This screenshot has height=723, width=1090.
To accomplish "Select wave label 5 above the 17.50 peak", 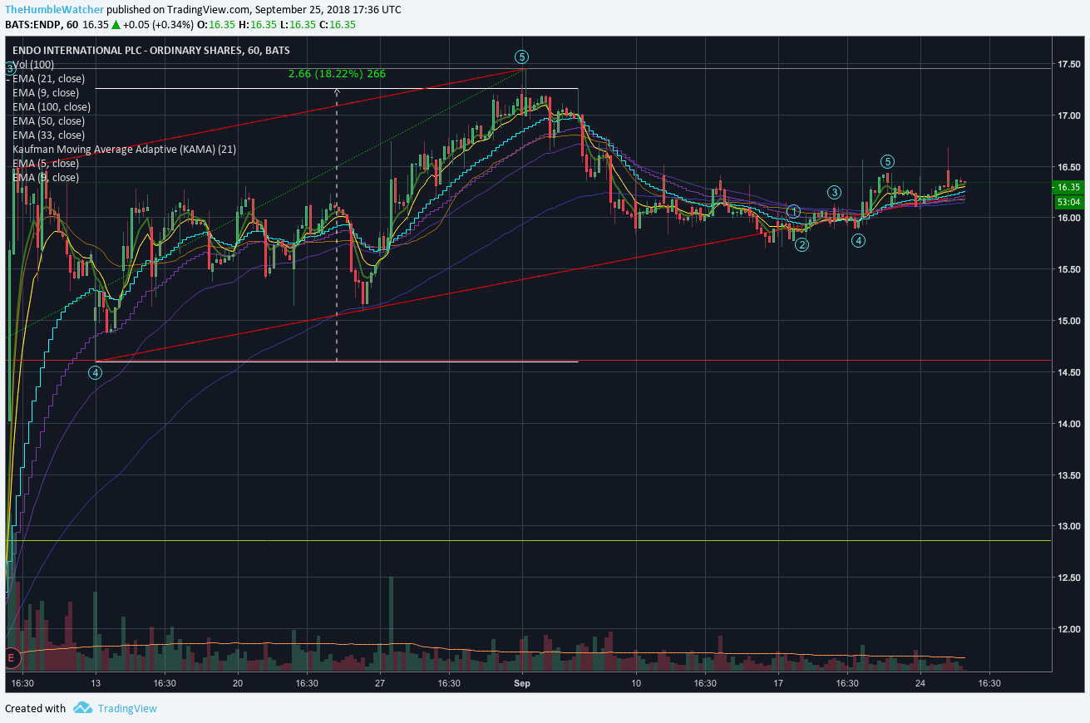I will tap(521, 57).
